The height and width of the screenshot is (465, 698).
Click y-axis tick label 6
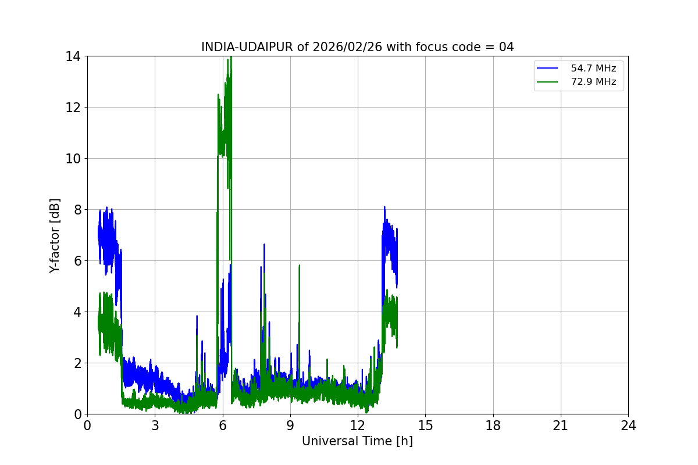77,261
